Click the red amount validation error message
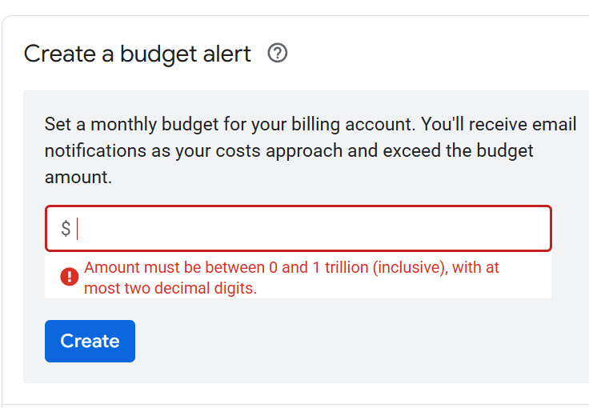This screenshot has width=589, height=408. (291, 278)
